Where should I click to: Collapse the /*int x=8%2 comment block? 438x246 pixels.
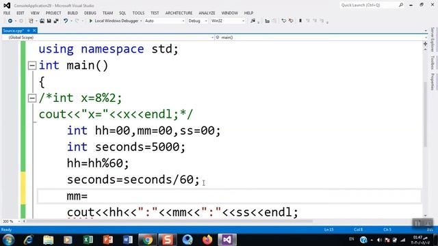pyautogui.click(x=32, y=98)
